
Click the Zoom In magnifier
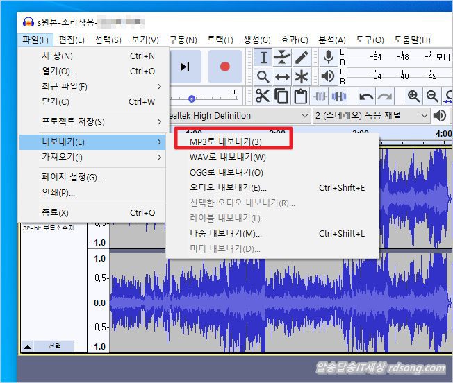[x=413, y=96]
